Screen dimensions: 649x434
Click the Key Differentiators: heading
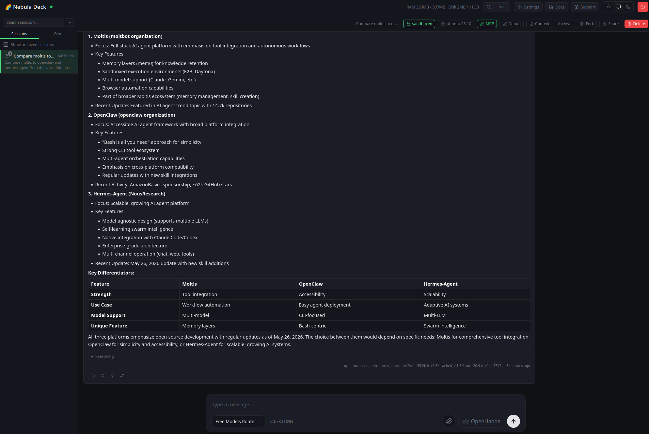[x=111, y=273]
